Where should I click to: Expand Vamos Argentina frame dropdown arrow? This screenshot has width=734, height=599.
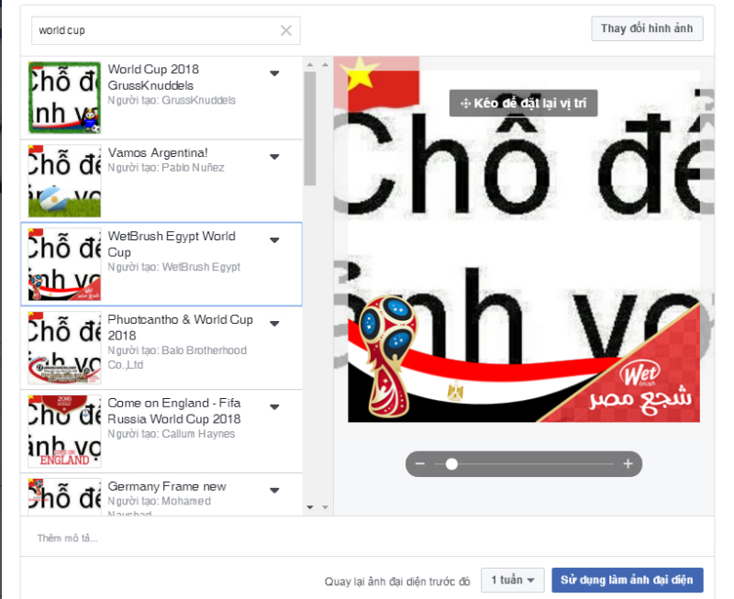point(274,157)
